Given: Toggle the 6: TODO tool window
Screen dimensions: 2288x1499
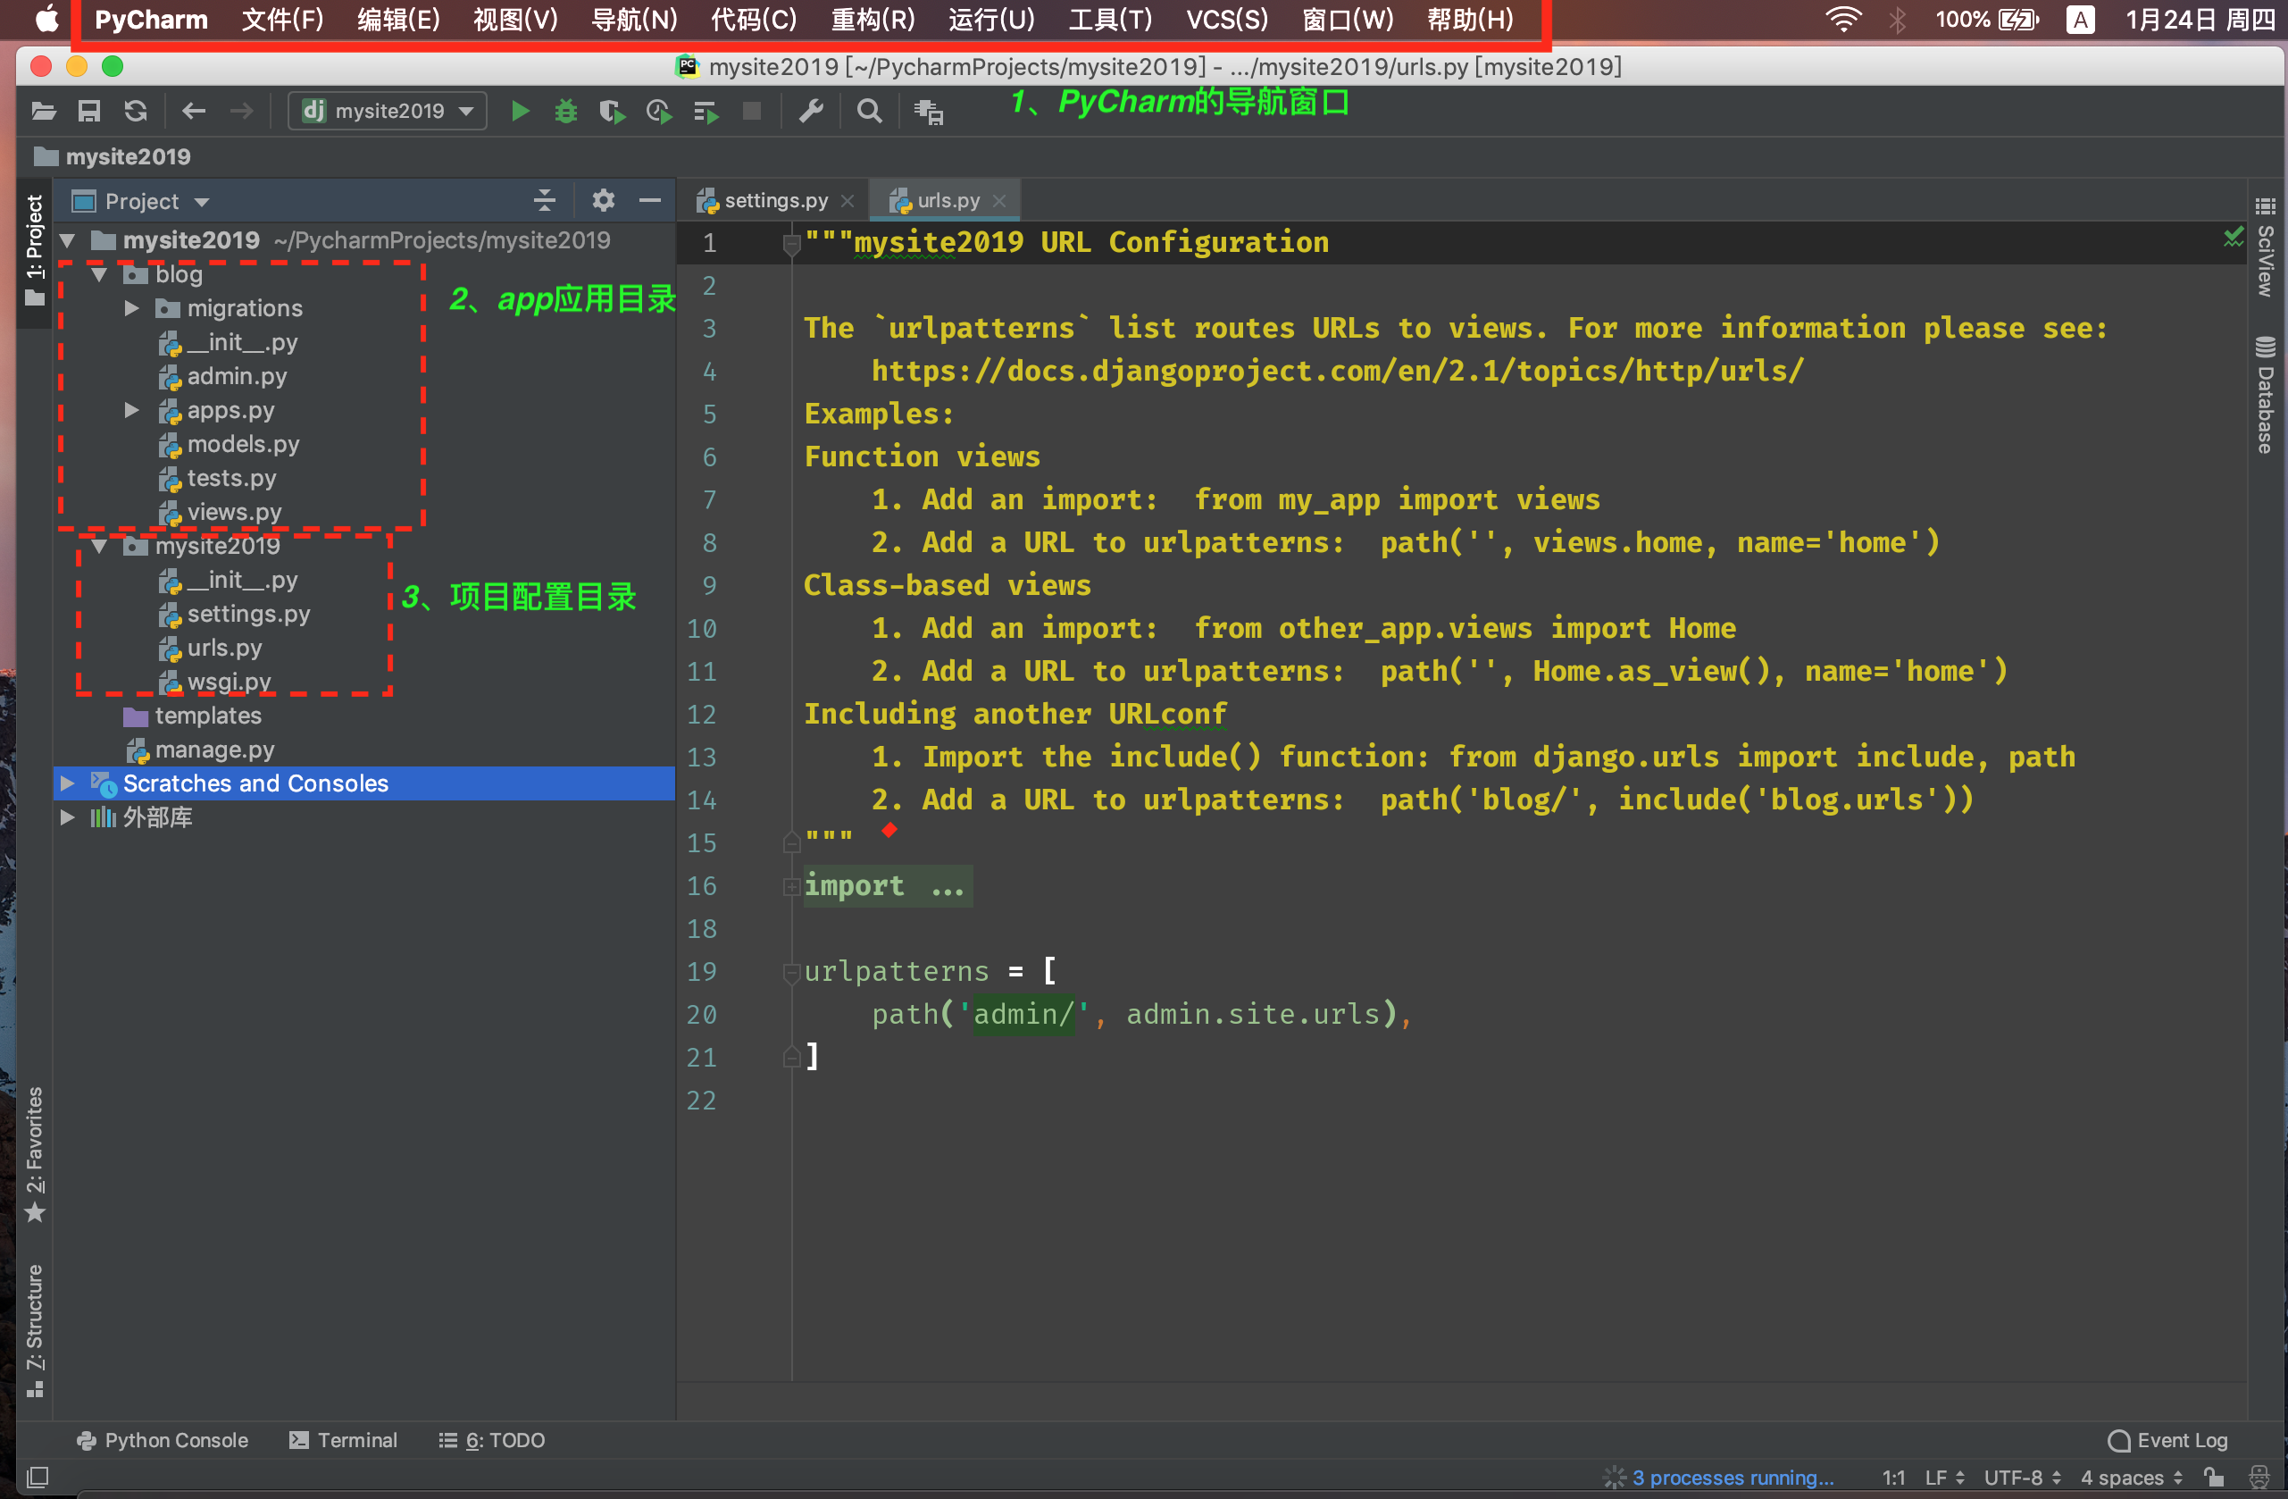Looking at the screenshot, I should pyautogui.click(x=491, y=1439).
